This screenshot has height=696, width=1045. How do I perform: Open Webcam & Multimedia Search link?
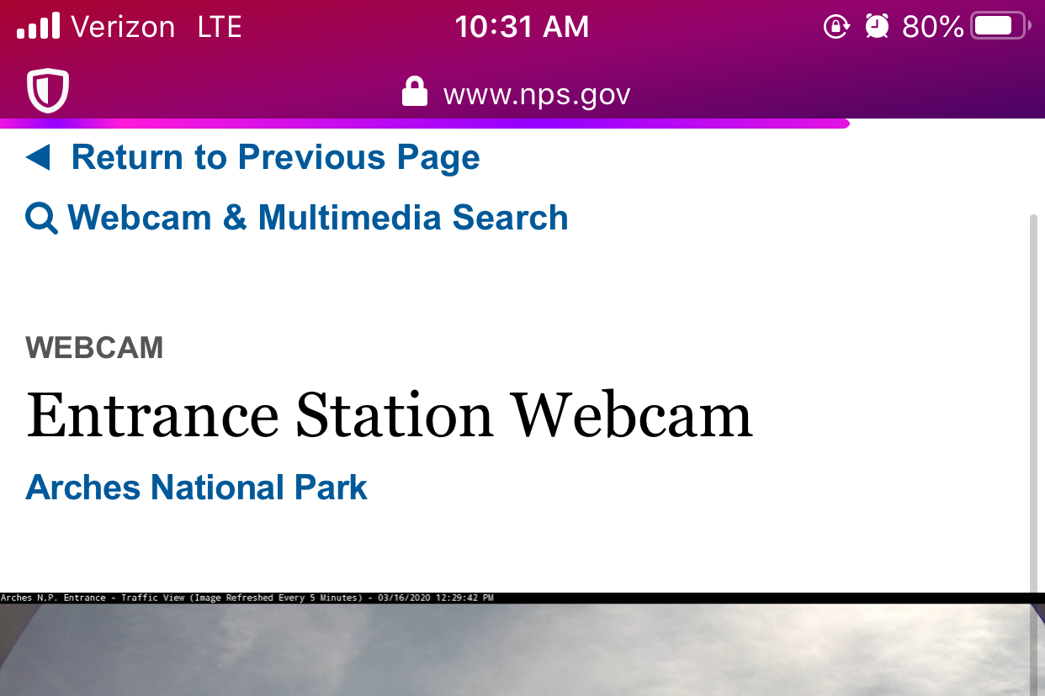(x=318, y=218)
